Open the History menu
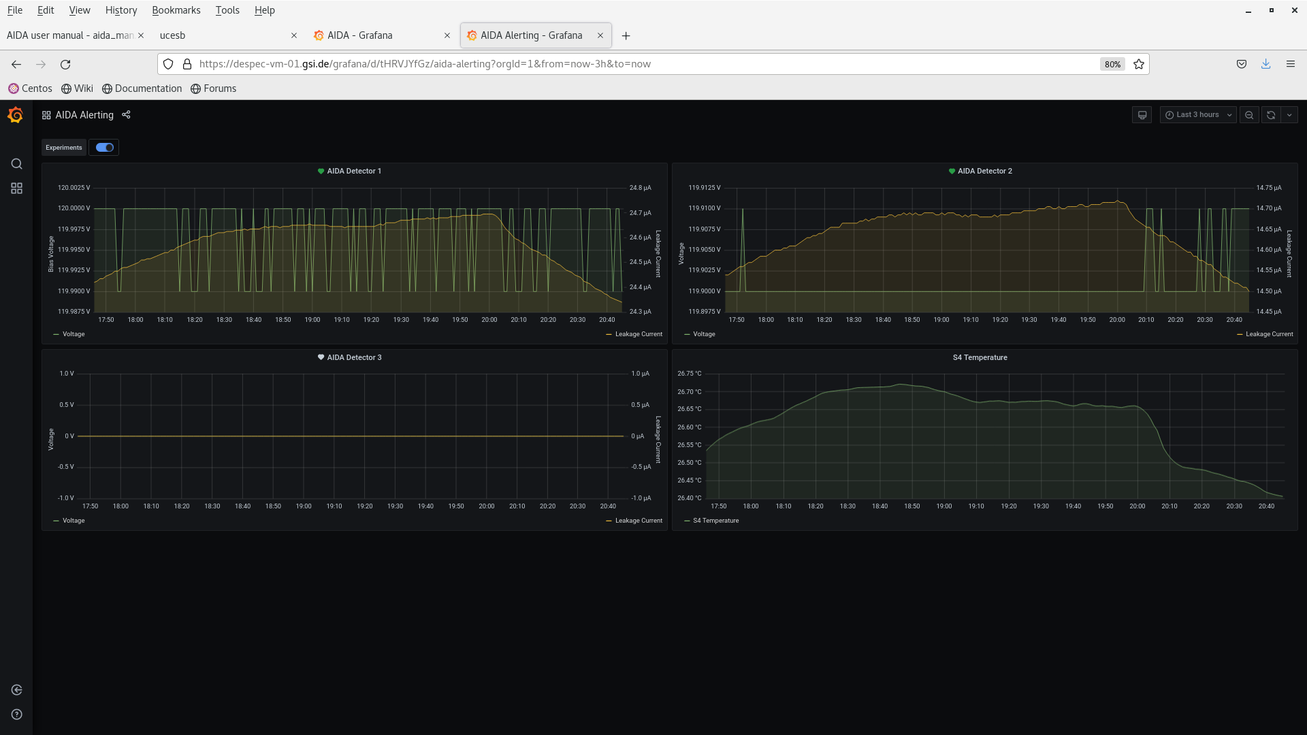The width and height of the screenshot is (1307, 735). click(x=121, y=10)
